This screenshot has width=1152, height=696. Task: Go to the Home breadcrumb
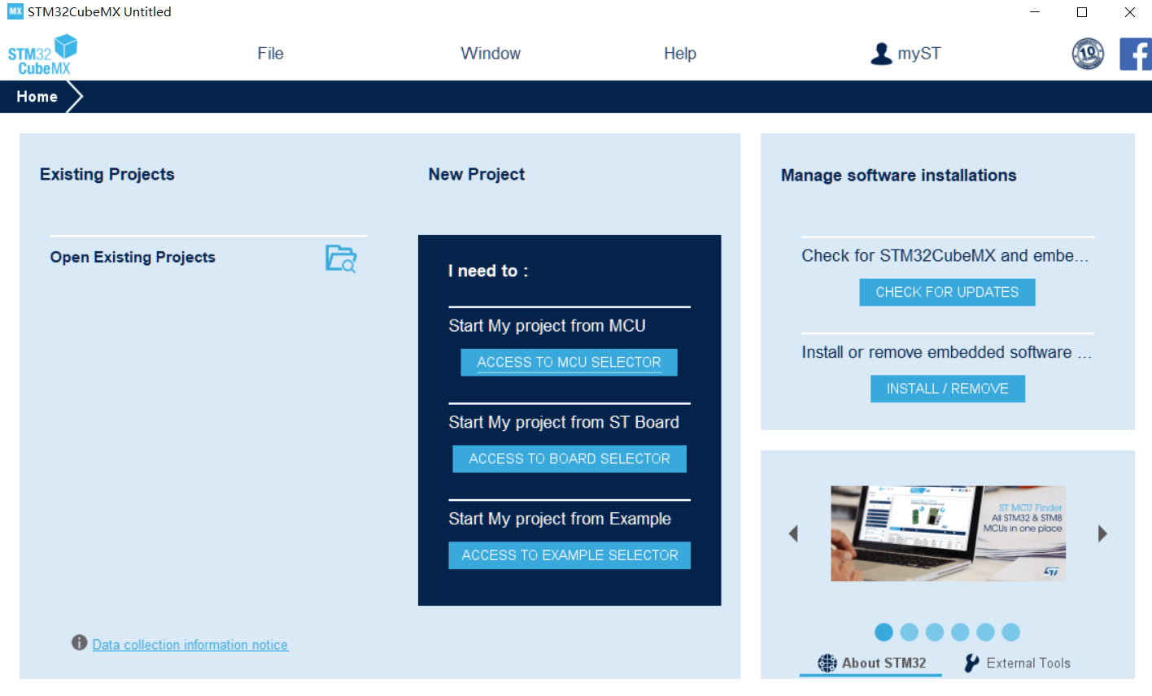[x=37, y=97]
